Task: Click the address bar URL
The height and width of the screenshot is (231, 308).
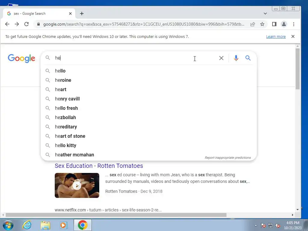Action: 144,24
